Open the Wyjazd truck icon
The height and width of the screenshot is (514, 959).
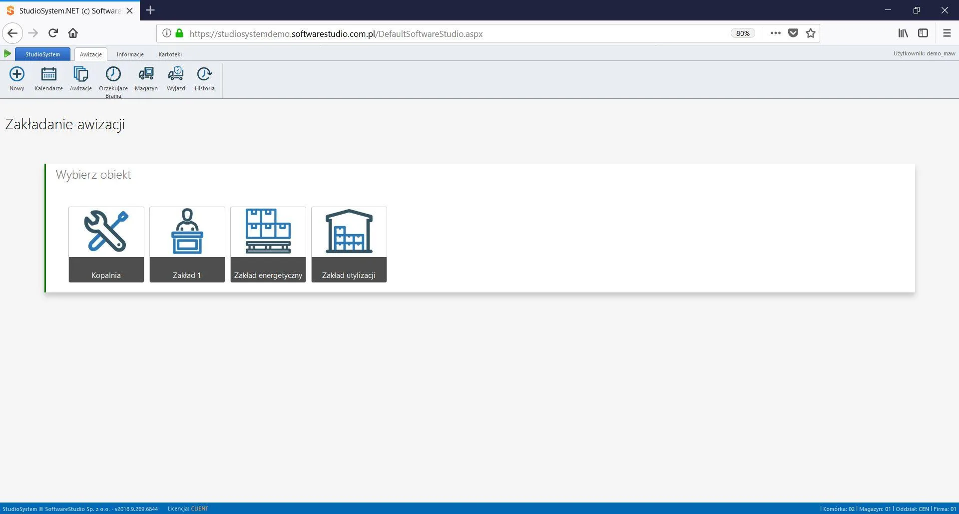coord(176,74)
